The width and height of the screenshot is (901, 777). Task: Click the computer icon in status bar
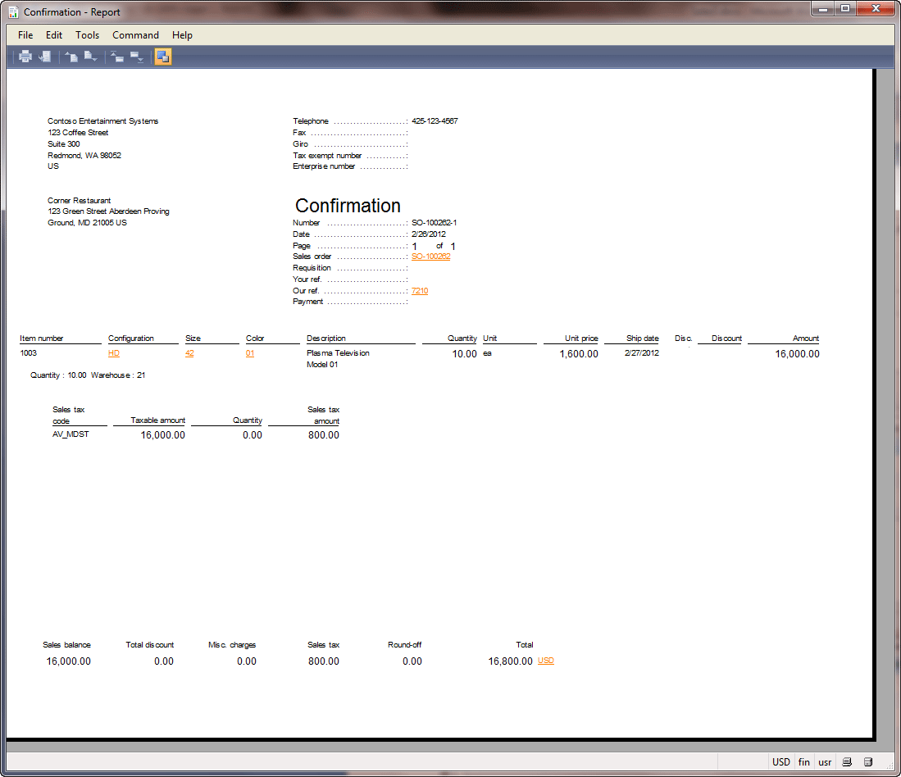(847, 762)
